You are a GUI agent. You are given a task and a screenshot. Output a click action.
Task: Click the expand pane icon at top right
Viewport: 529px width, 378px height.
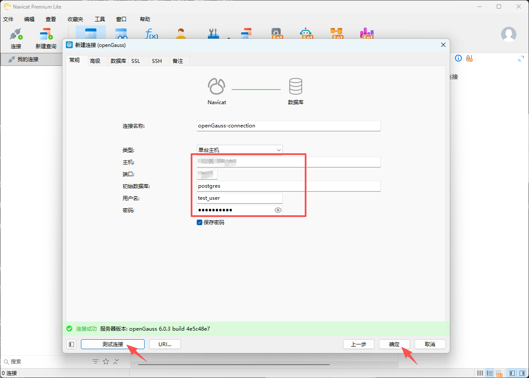[521, 58]
